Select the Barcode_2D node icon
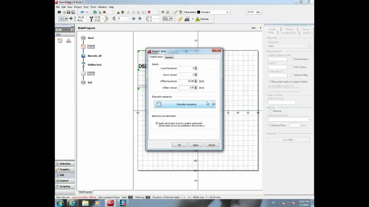The image size is (369, 207). (x=83, y=56)
